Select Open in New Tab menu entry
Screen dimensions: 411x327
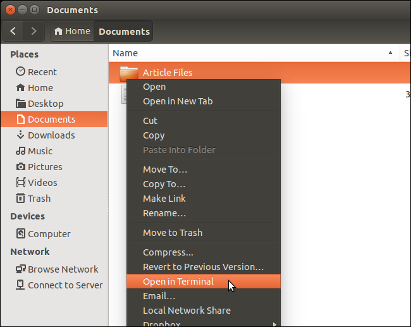click(178, 101)
